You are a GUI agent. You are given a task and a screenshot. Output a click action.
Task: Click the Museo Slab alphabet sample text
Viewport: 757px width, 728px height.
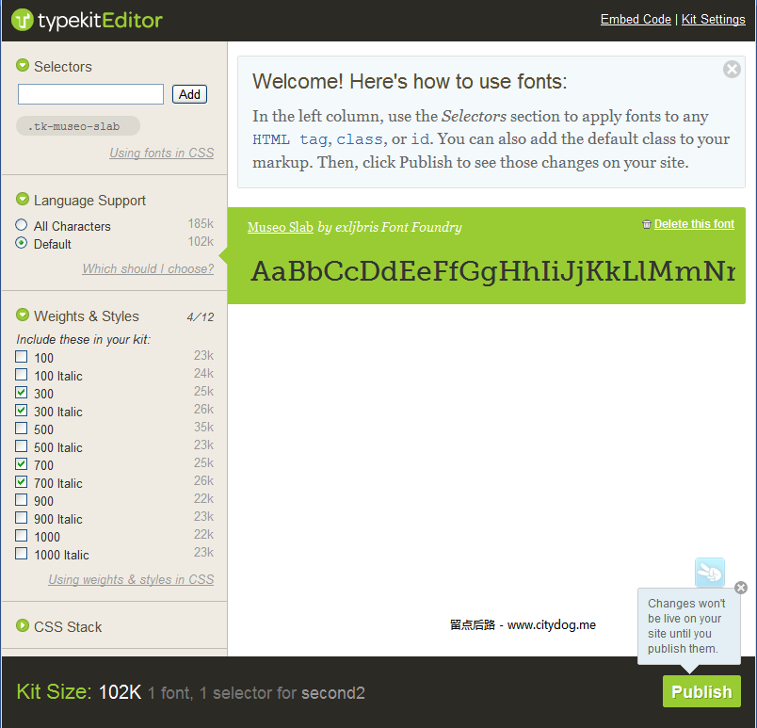(x=493, y=271)
